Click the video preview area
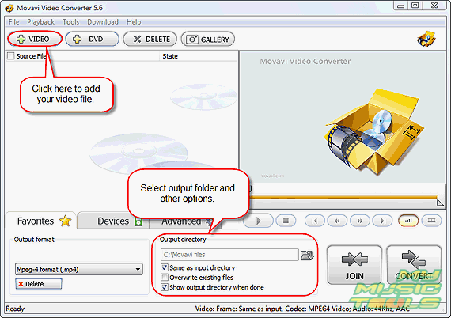451x318 pixels. [343, 117]
